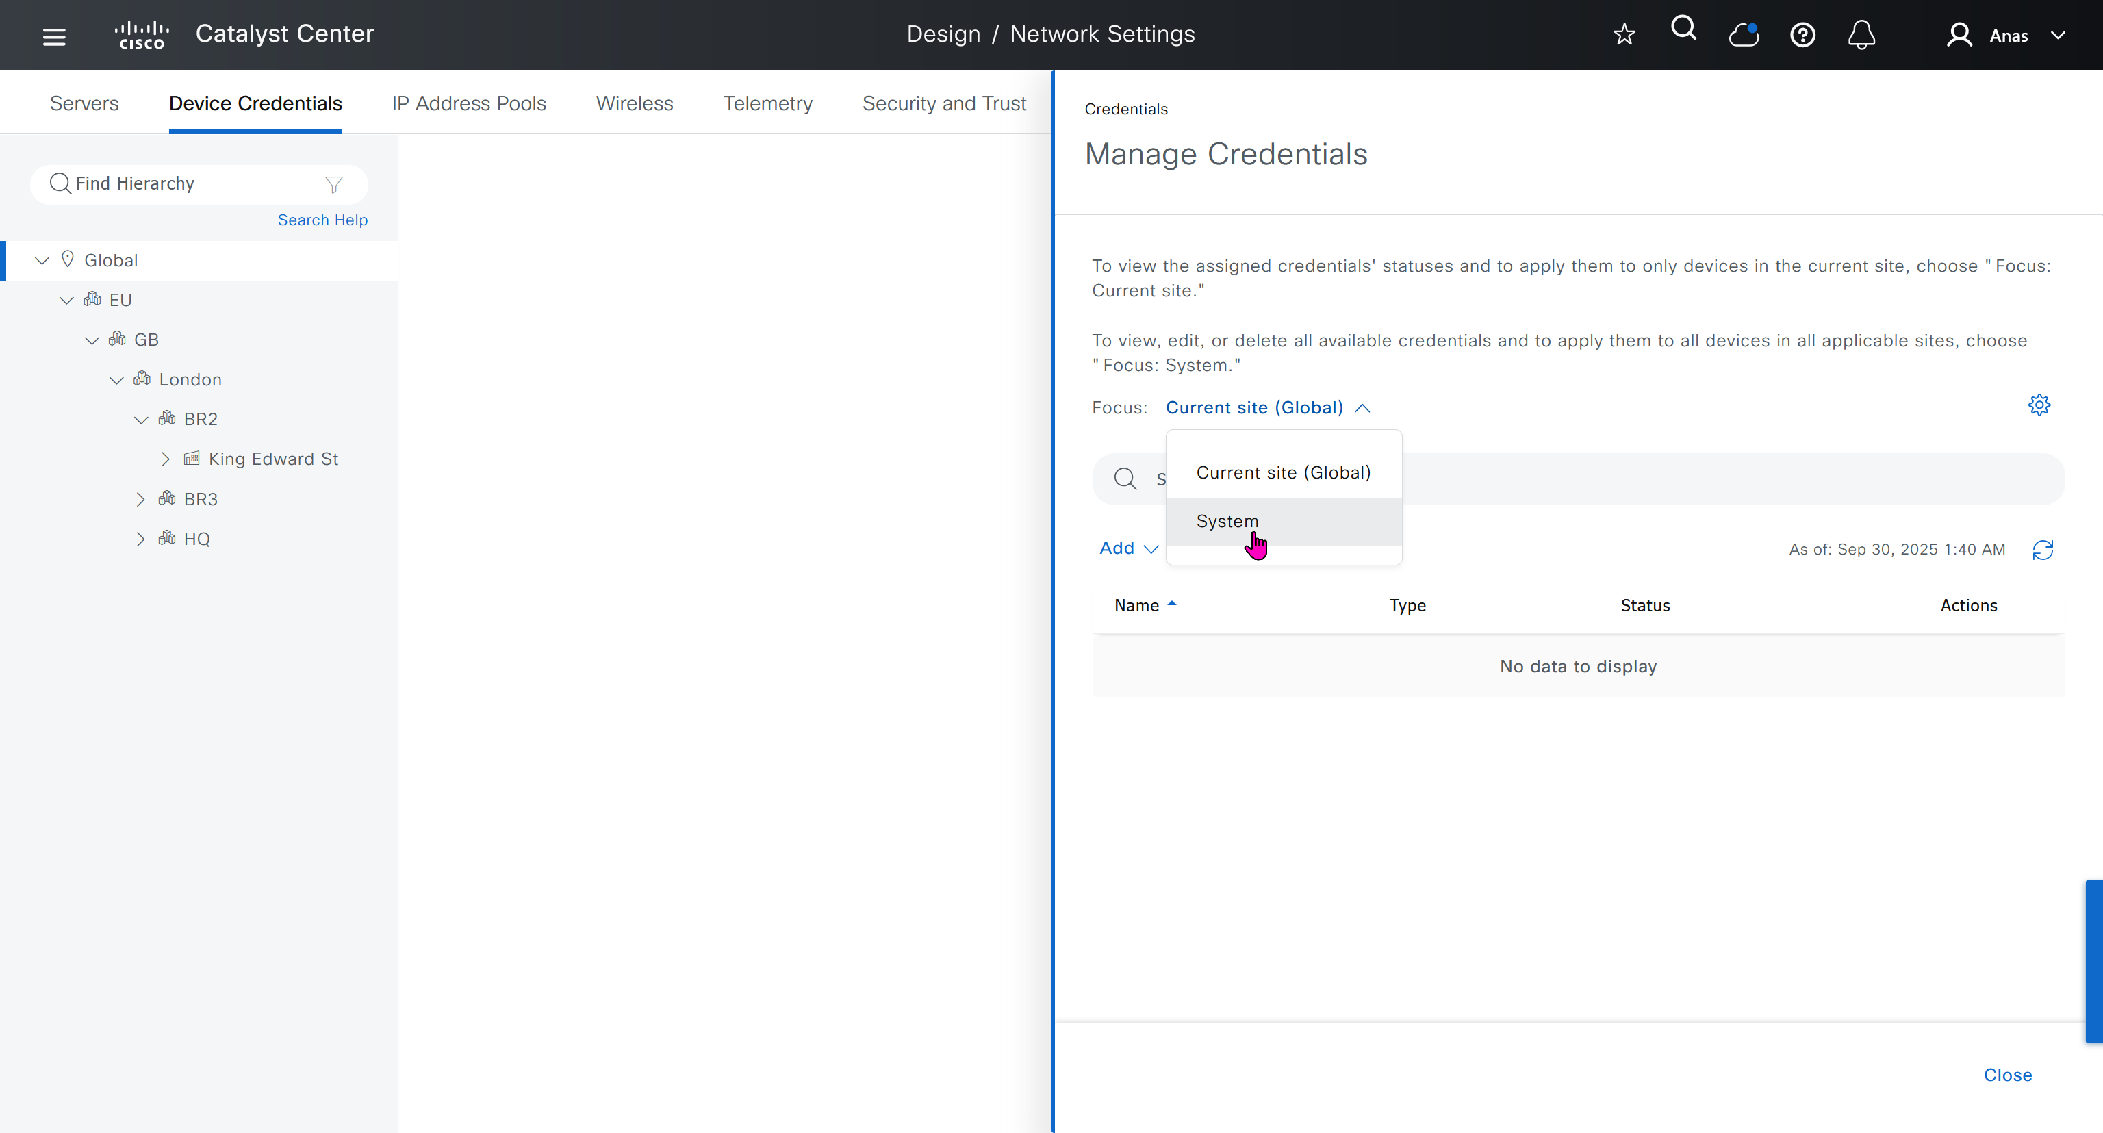Refresh the credentials list
Screen dimensions: 2103x1133
coord(2043,550)
